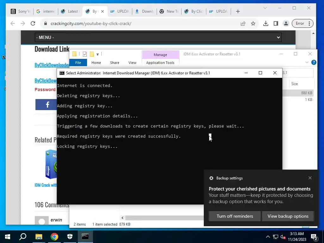This screenshot has width=324, height=243.
Task: Open taskbar Search magnifier
Action: tap(23, 237)
